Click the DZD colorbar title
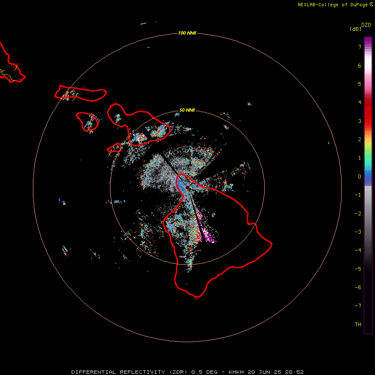375x375 pixels. click(x=366, y=25)
